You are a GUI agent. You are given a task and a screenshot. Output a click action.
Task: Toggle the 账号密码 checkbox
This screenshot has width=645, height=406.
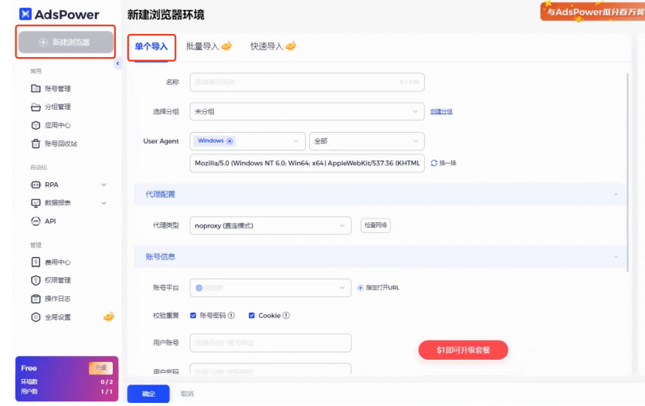coord(193,315)
